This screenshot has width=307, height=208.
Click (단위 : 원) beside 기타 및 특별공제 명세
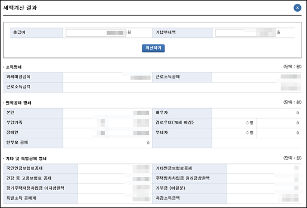(292, 158)
